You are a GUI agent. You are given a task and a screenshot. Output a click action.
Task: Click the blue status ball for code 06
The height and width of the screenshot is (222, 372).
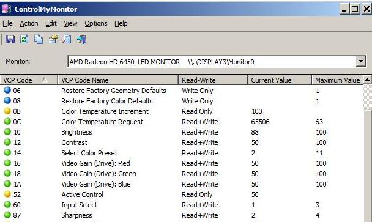(7, 90)
